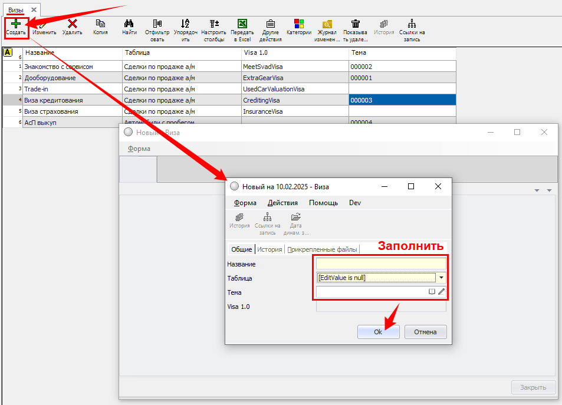562x405 pixels.
Task: Click the Удалить red cross icon
Action: point(72,24)
